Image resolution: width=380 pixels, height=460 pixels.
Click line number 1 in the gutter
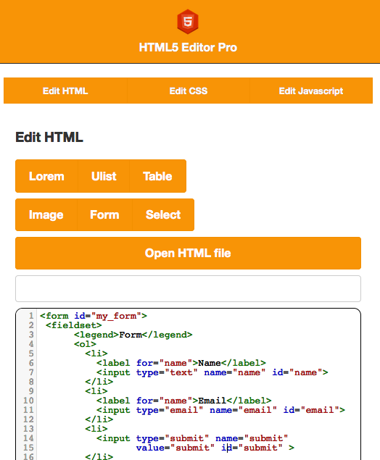[31, 316]
